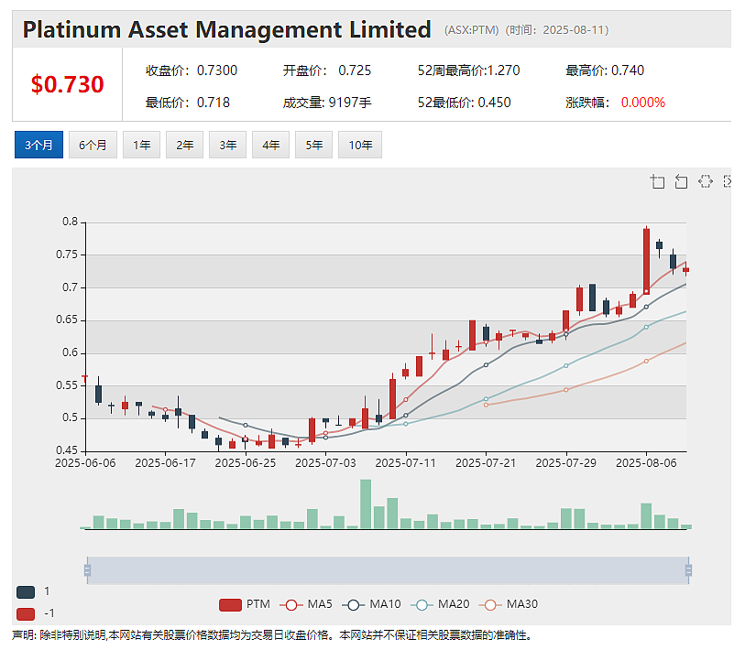The height and width of the screenshot is (650, 745).
Task: Click the tallest volume bar
Action: click(366, 504)
